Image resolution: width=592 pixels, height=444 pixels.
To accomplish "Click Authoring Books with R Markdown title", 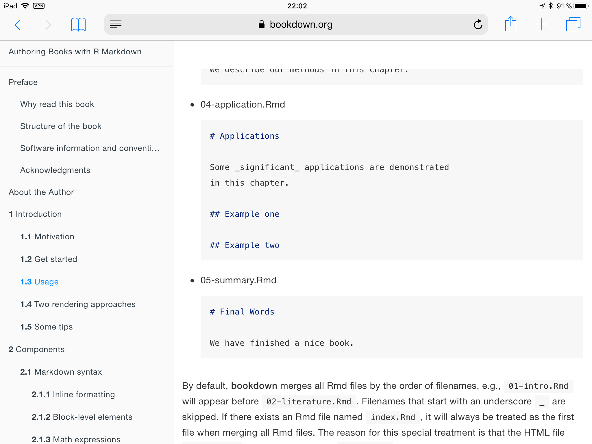I will (75, 52).
